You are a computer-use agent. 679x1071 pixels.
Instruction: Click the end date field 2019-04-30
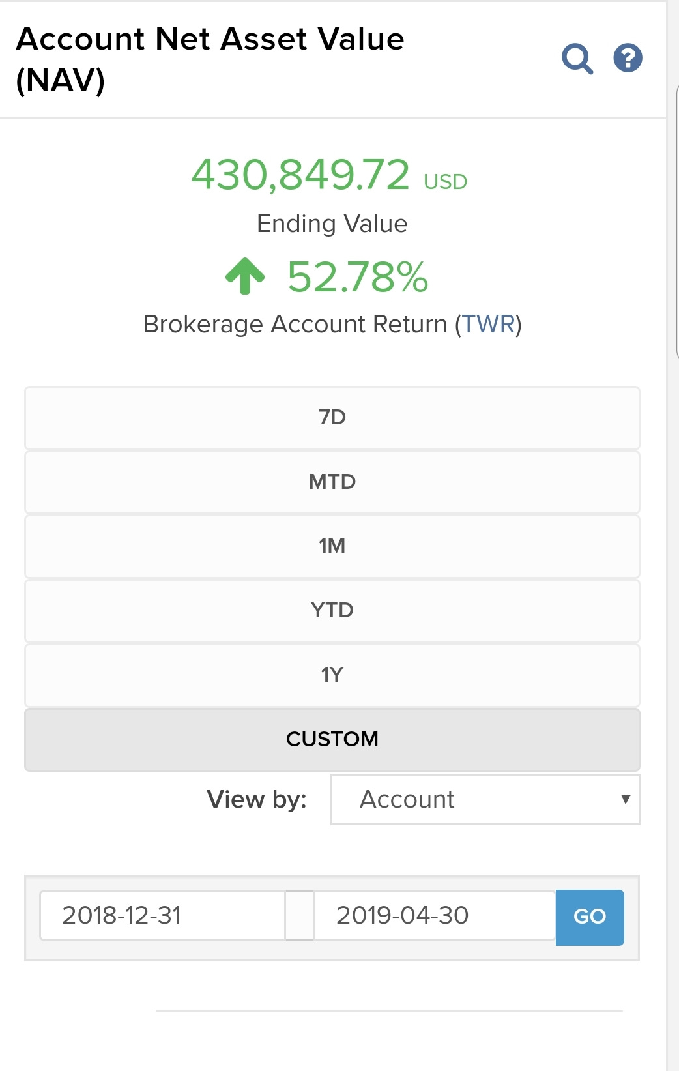click(x=434, y=915)
